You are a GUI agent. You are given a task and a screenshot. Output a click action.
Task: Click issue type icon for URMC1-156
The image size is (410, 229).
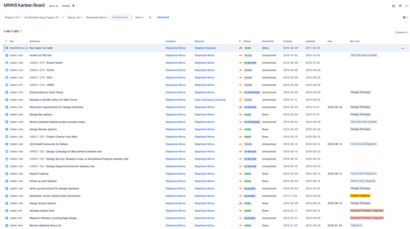coord(7,196)
